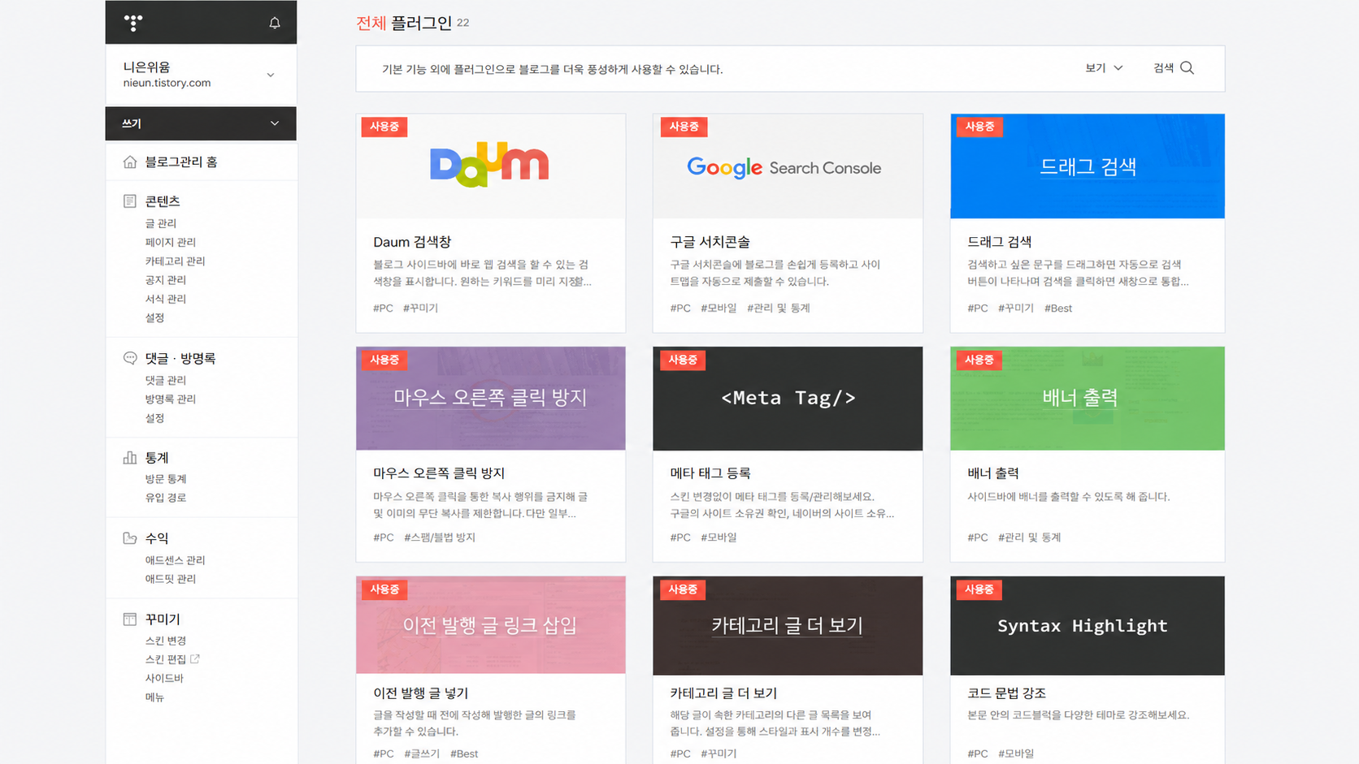This screenshot has width=1359, height=764.
Task: Click the #관리 및 통계 tag on 배너 출력
Action: coord(1029,537)
